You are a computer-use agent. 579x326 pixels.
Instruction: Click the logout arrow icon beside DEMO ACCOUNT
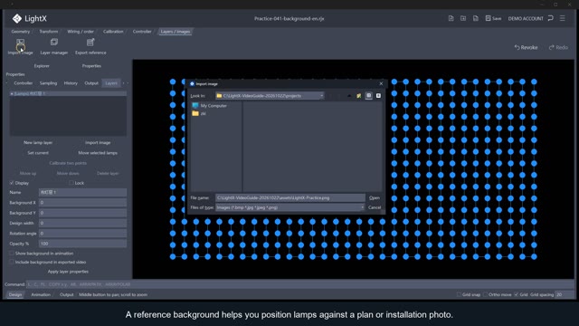551,18
